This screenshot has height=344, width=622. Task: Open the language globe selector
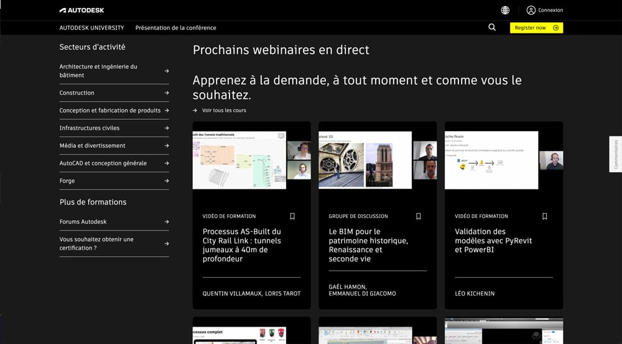pos(505,11)
